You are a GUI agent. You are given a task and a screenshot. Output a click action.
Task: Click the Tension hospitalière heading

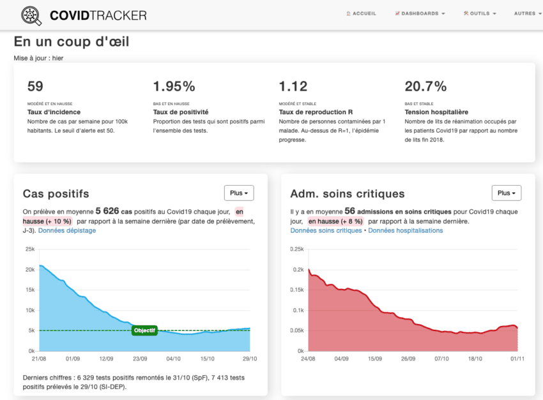436,112
